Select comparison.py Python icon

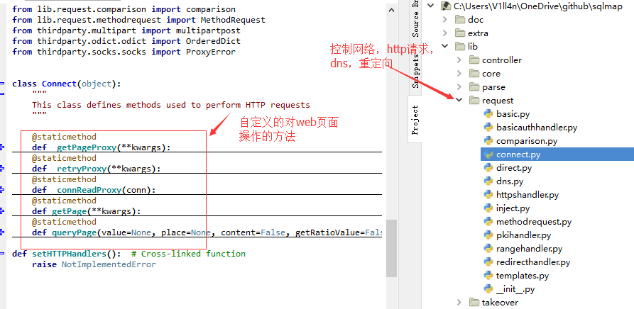[489, 141]
